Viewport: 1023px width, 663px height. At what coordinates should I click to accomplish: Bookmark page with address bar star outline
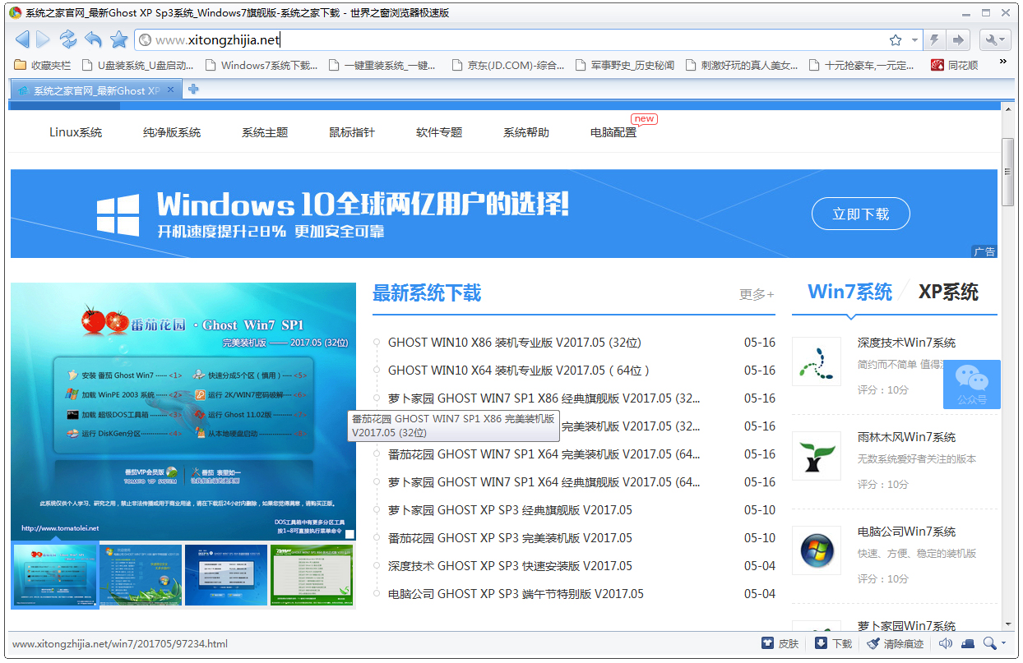(x=896, y=40)
